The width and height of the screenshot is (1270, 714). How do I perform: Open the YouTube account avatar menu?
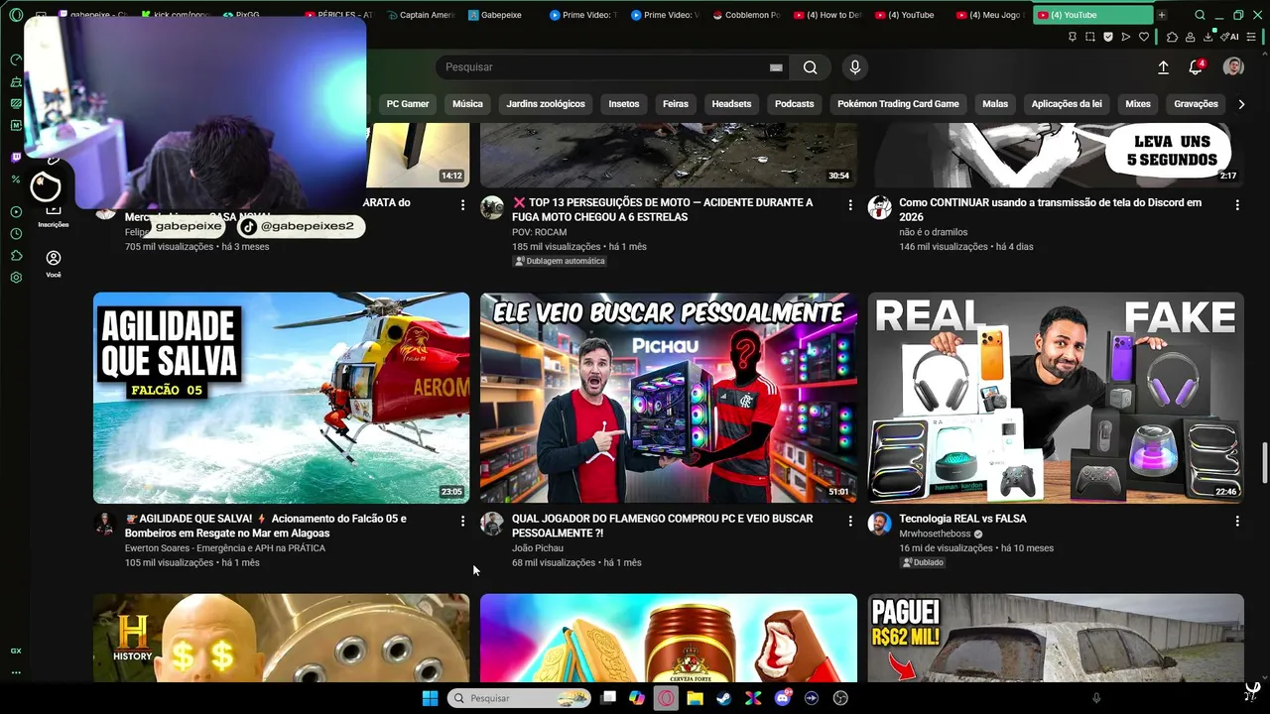tap(1233, 66)
